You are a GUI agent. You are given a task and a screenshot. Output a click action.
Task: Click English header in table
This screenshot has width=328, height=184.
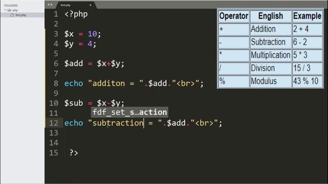click(x=271, y=16)
